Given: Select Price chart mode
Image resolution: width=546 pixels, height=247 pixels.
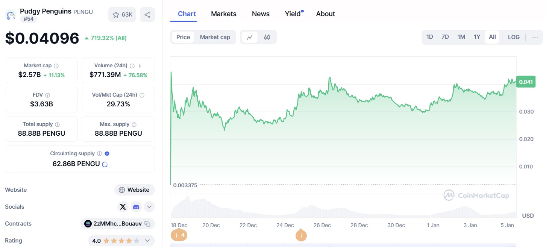Looking at the screenshot, I should click(x=183, y=37).
